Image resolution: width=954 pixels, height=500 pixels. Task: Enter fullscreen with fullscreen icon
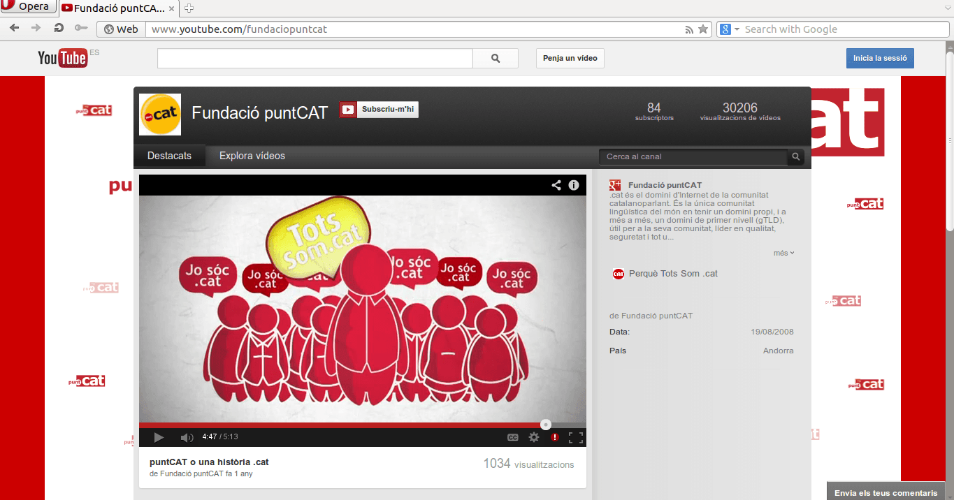[576, 437]
